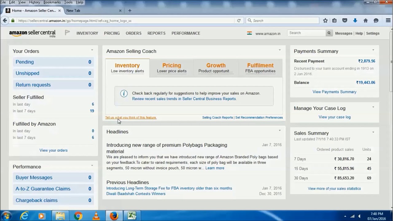393x221 pixels.
Task: Open the Firefox History menu
Action: point(34,2)
